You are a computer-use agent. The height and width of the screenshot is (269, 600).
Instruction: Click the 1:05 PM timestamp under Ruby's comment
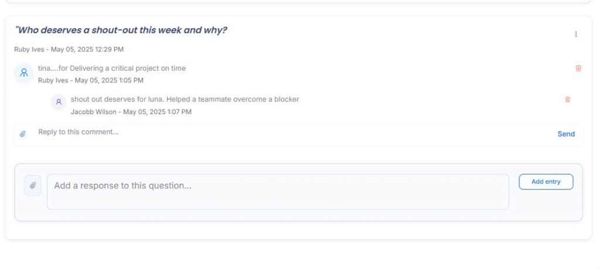(109, 81)
